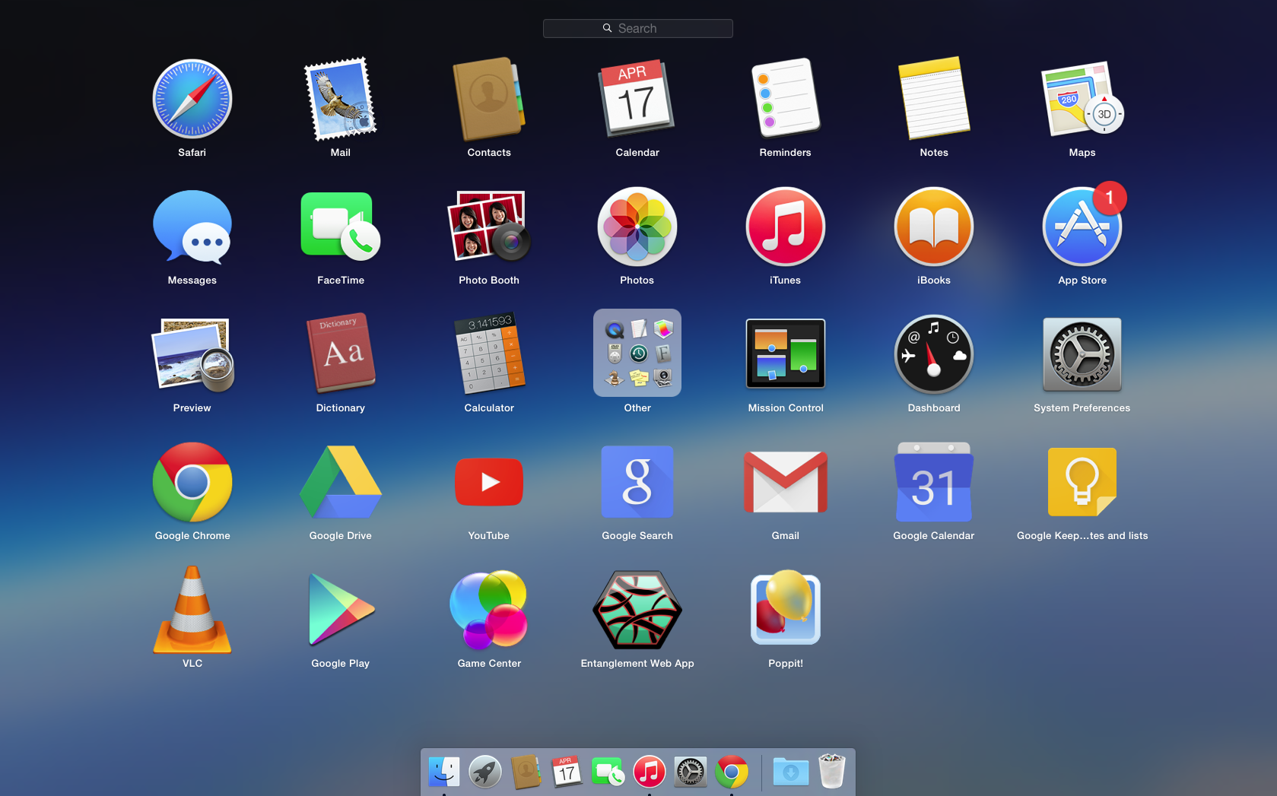This screenshot has height=796, width=1277.
Task: Launch the Mail app
Action: pyautogui.click(x=341, y=99)
